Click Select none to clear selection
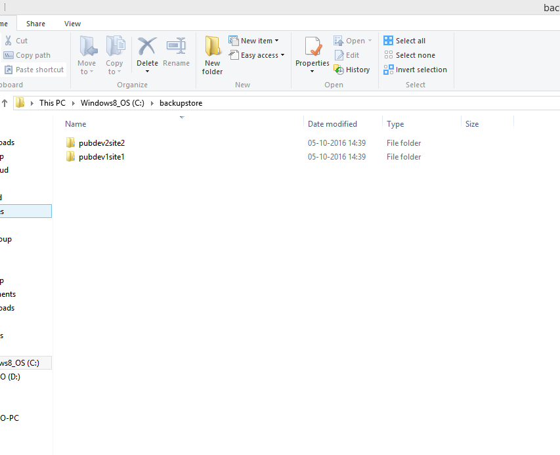Screen dimensions: 560x455 (x=410, y=55)
